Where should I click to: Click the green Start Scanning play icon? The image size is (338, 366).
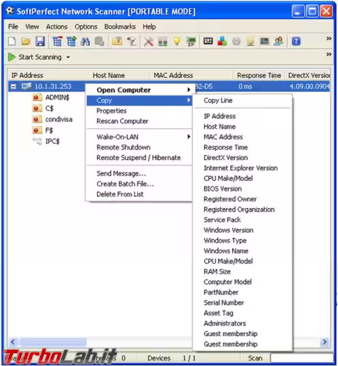pyautogui.click(x=12, y=57)
